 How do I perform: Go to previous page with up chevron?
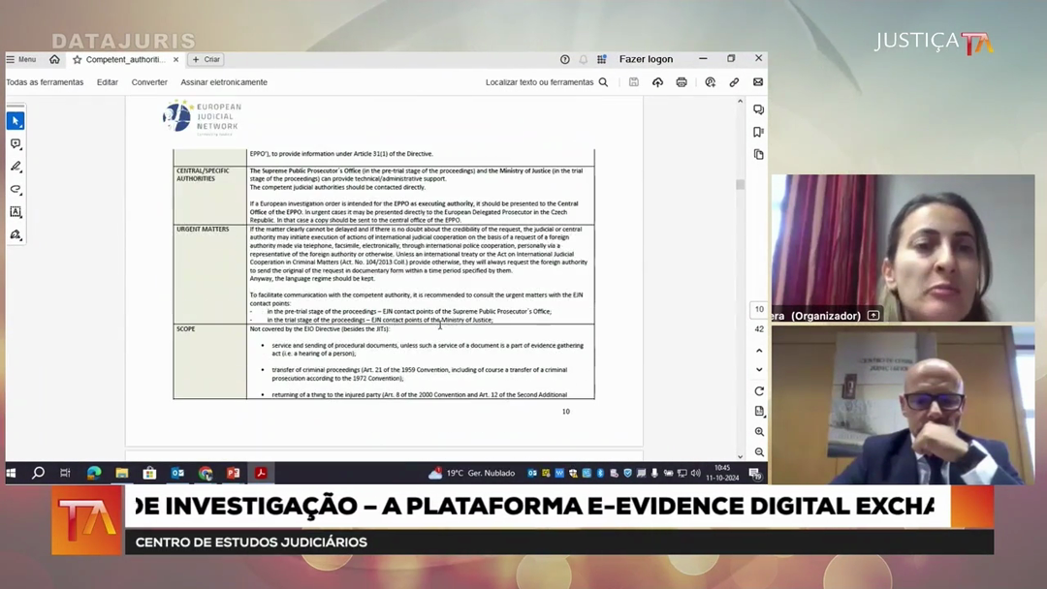(759, 351)
